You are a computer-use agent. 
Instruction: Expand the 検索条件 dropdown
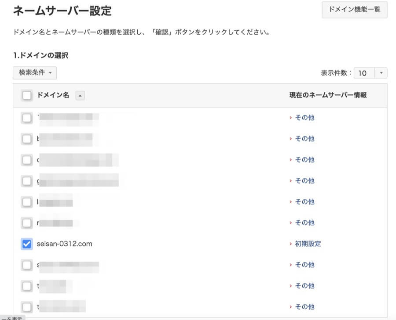pyautogui.click(x=35, y=72)
